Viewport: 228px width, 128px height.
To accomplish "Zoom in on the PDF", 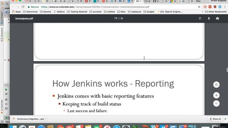I will [x=216, y=95].
